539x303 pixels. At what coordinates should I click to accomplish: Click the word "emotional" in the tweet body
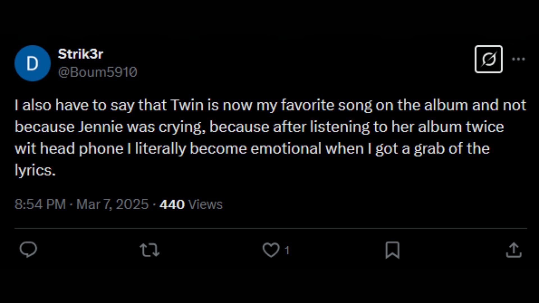286,148
